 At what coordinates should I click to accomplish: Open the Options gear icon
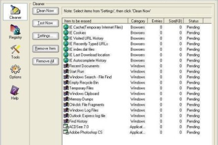coord(15,69)
